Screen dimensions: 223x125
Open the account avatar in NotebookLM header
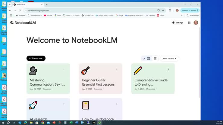pos(196,23)
